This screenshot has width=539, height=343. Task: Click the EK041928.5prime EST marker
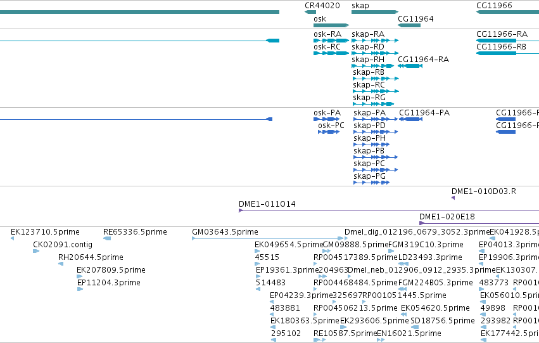click(492, 238)
